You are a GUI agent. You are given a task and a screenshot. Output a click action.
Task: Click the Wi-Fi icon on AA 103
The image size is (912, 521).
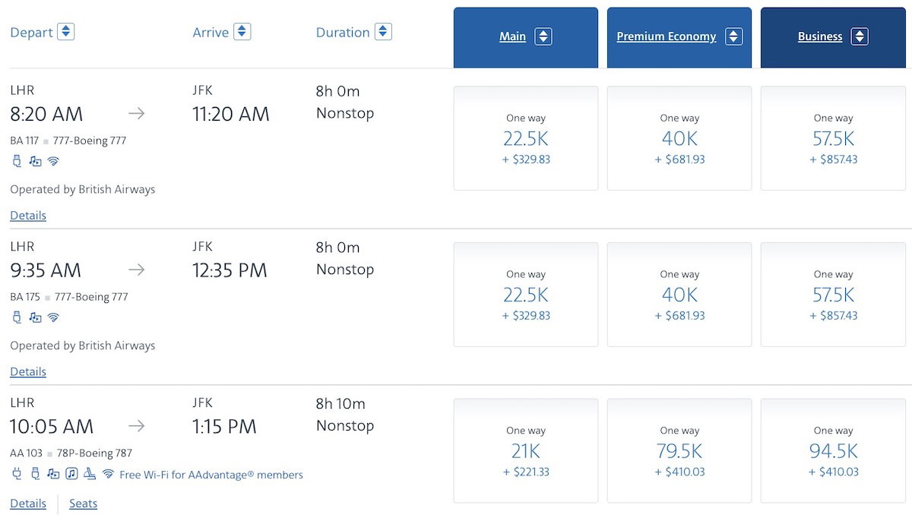pos(109,474)
